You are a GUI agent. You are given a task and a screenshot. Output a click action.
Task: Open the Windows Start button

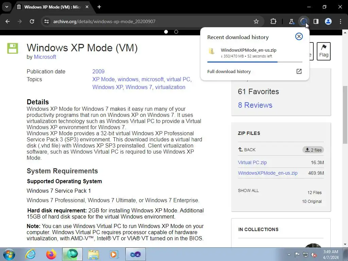9,254
